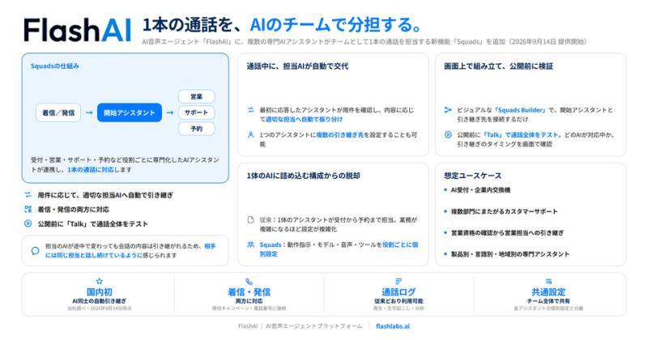Click heading 画面上で組み立て、公開前に検証

(x=498, y=66)
